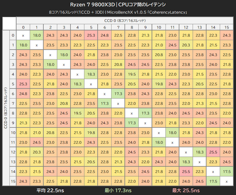This screenshot has width=236, height=195.
Task: Click the 17.3 cell in row 7
Action: coord(105,104)
